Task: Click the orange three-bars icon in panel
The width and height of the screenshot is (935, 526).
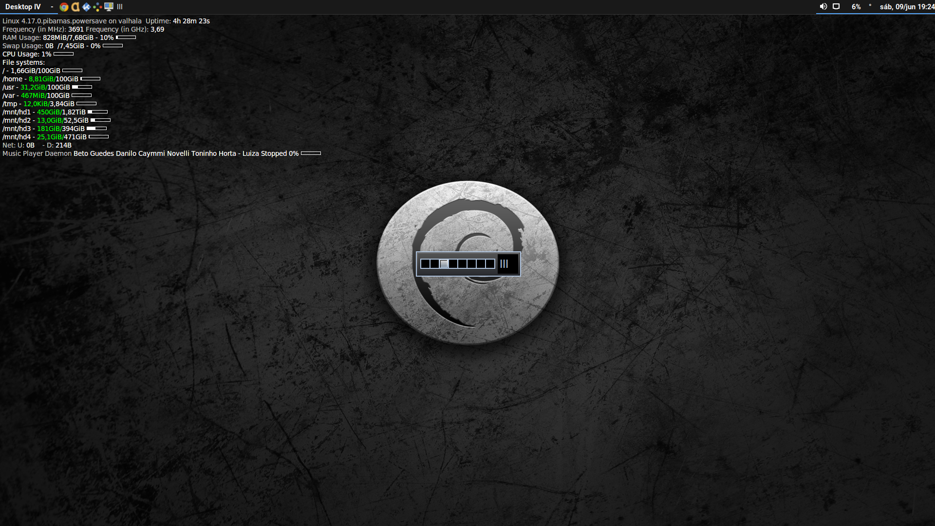Action: point(120,7)
